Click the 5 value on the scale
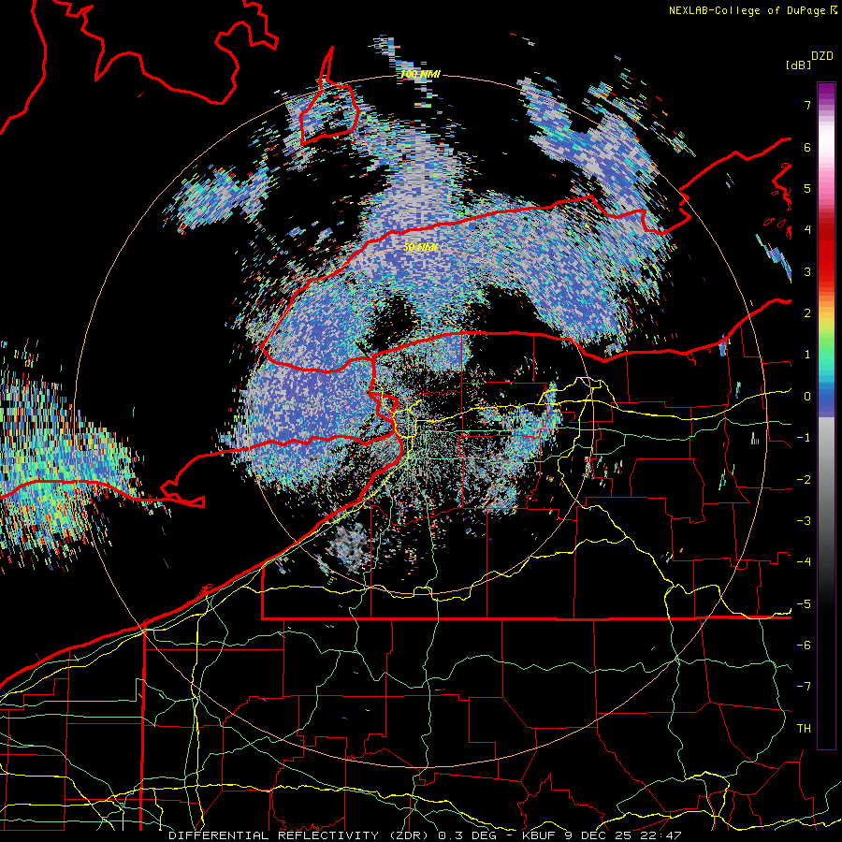 pos(807,188)
